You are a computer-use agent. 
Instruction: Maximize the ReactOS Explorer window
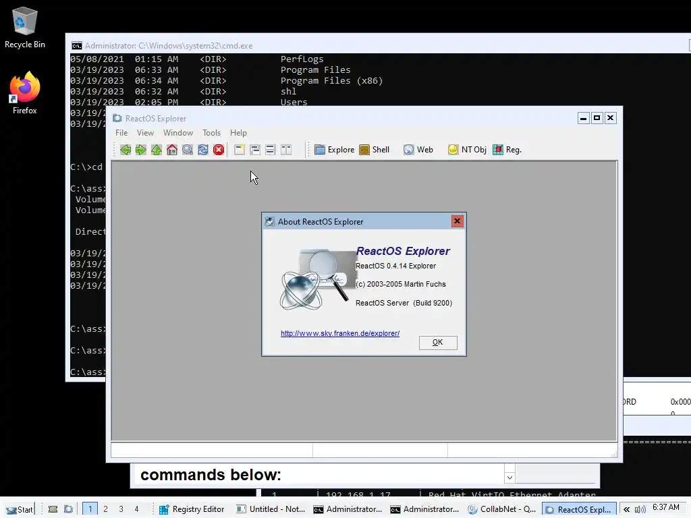pos(597,118)
